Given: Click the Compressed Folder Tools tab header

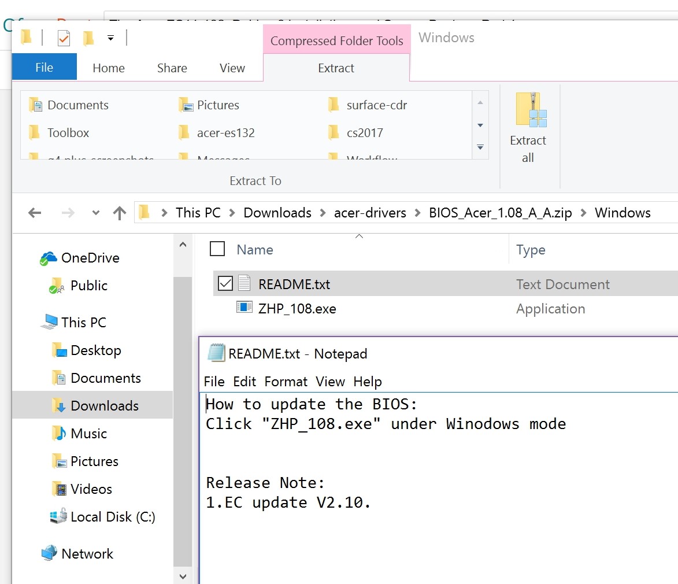Looking at the screenshot, I should pos(337,40).
